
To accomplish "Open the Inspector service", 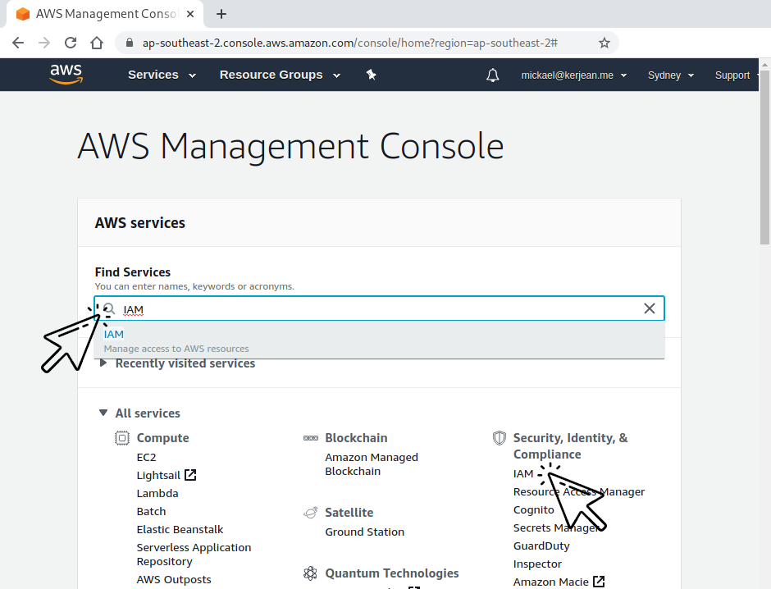I will [x=537, y=564].
